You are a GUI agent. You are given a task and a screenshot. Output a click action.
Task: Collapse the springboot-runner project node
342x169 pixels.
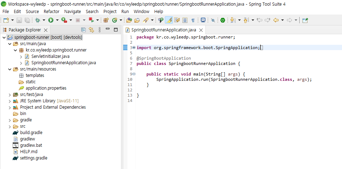4,37
